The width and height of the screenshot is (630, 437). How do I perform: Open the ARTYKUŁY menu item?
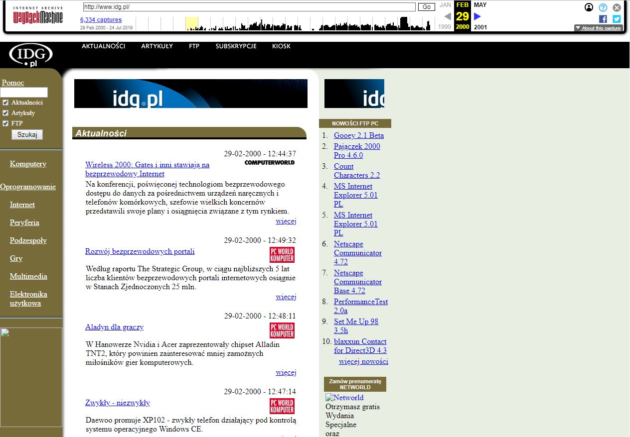157,46
